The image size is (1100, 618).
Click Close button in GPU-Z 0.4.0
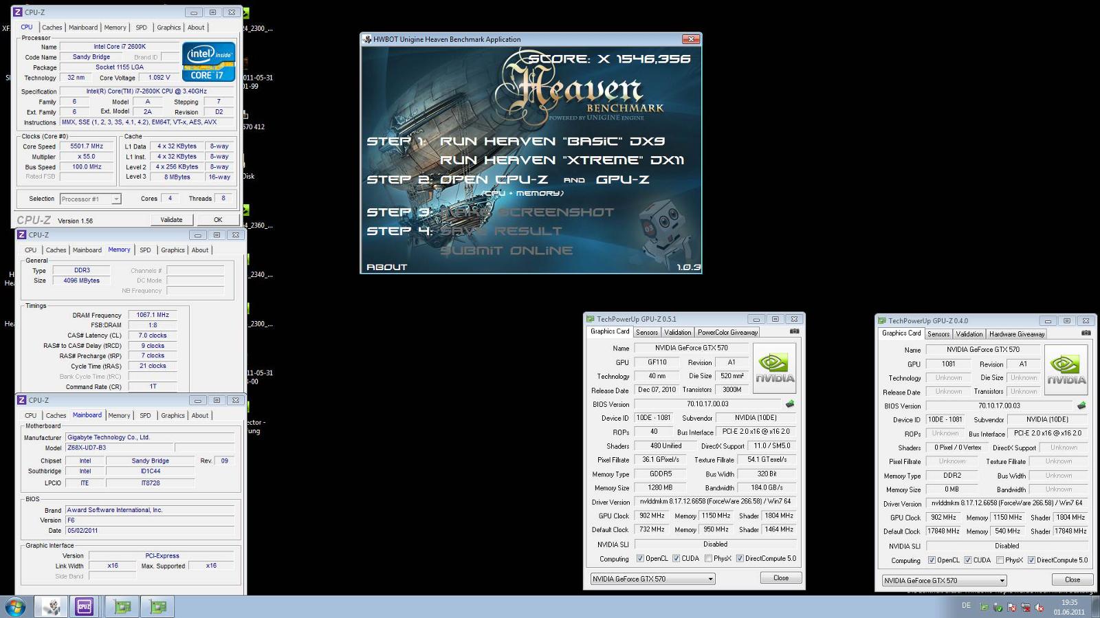1072,579
